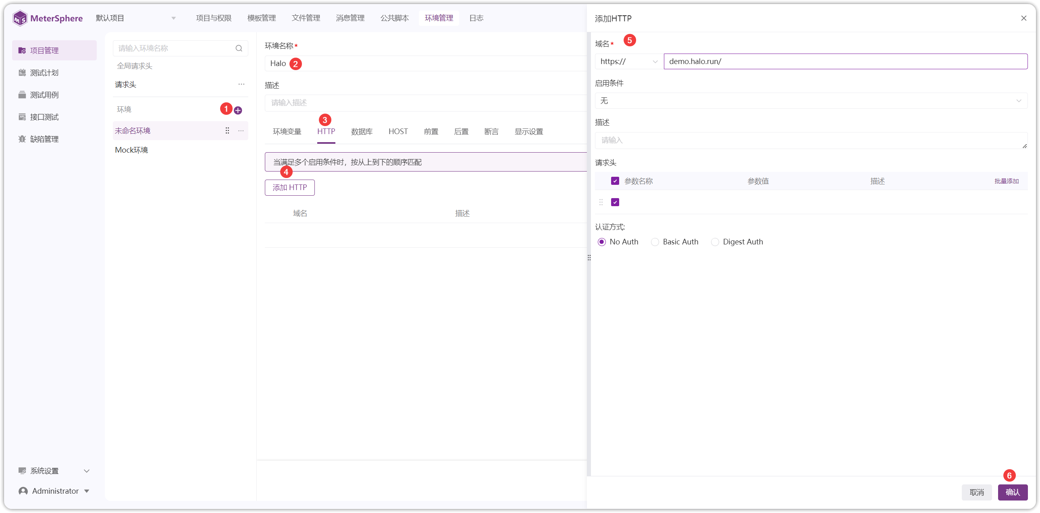
Task: Open the 日志 top menu
Action: [476, 18]
